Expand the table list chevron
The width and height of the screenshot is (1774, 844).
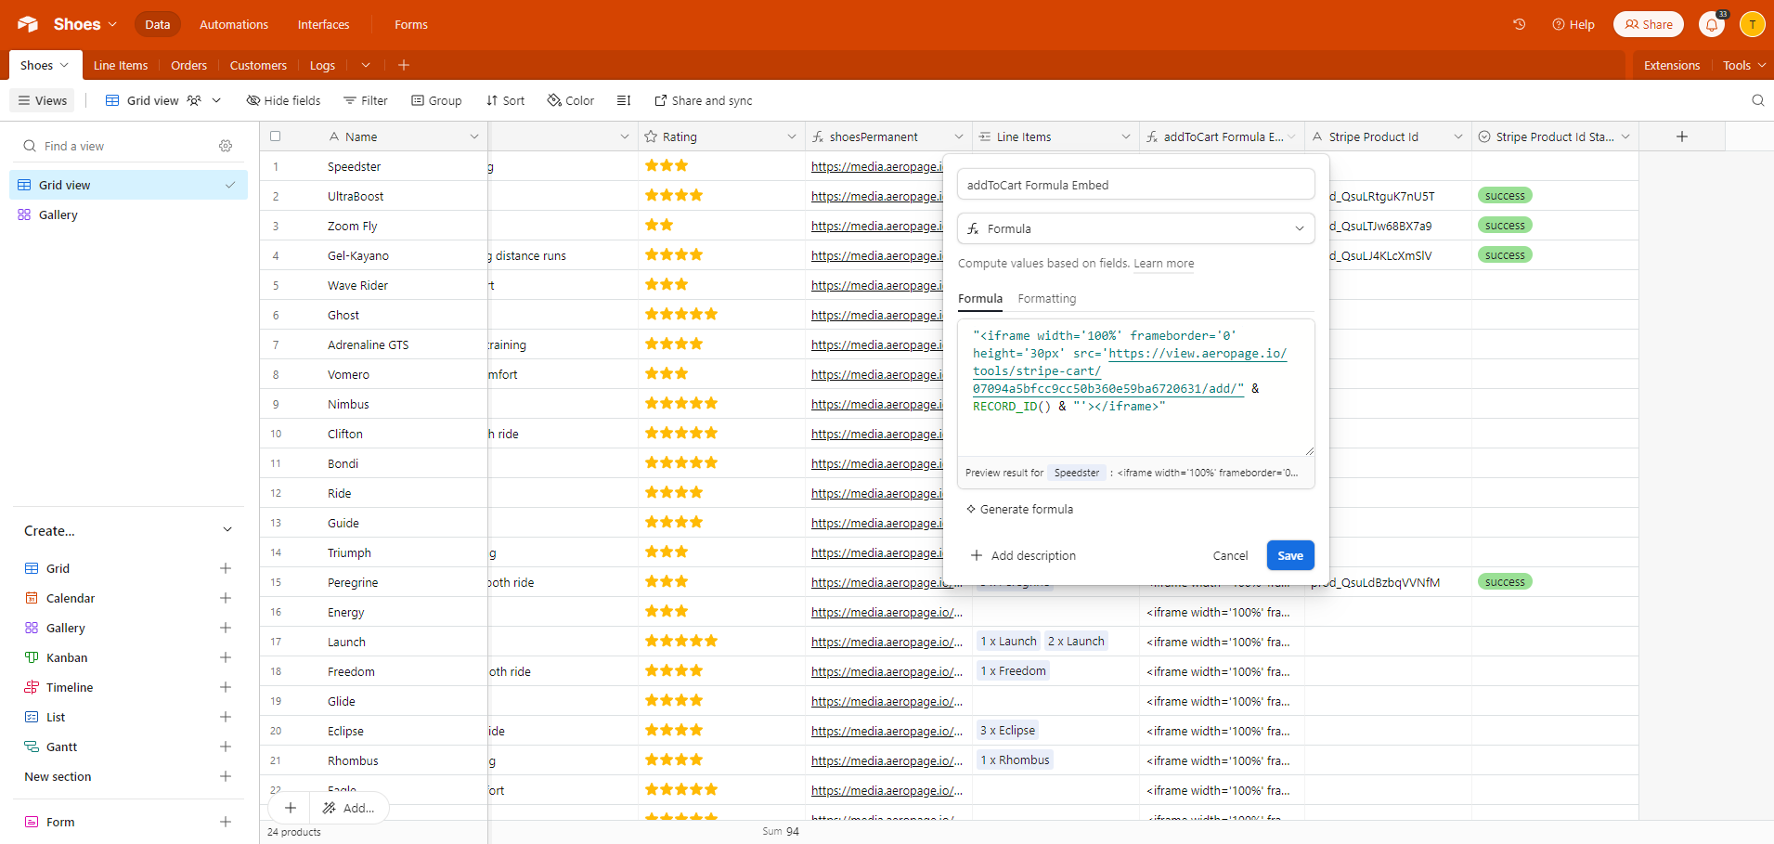(366, 65)
